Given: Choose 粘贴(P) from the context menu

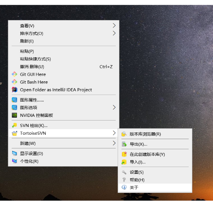Looking at the screenshot, I should pos(64,51).
